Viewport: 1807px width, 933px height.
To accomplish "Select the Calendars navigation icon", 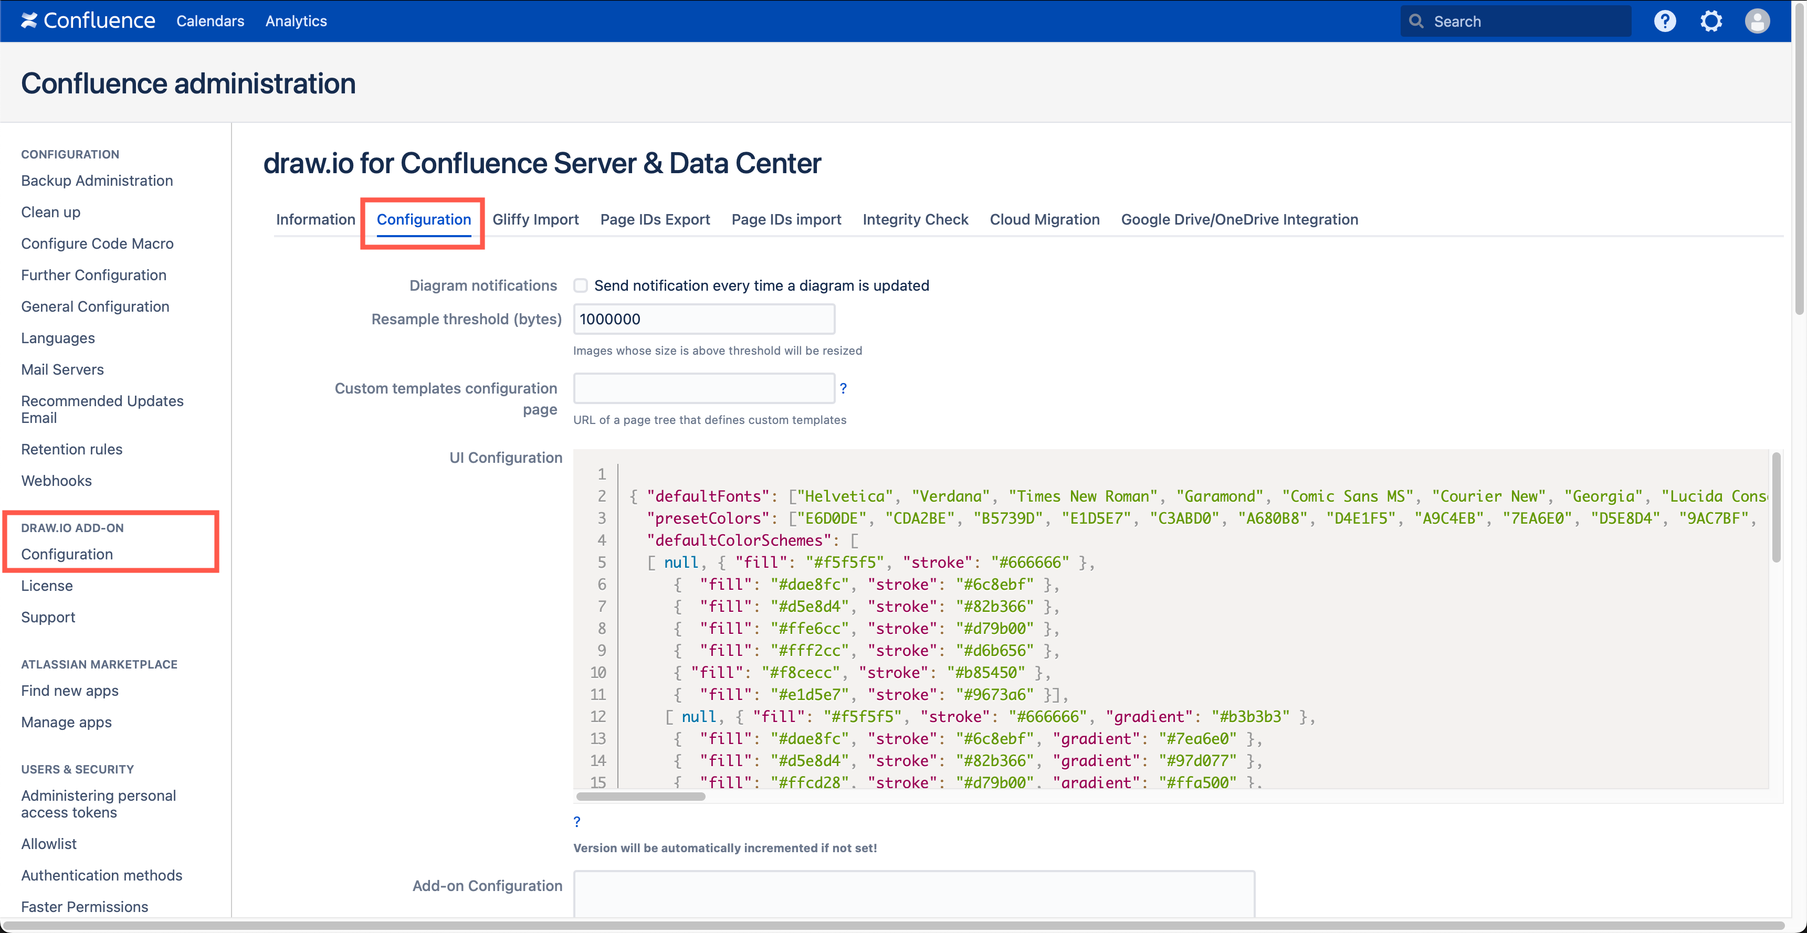I will pos(208,20).
